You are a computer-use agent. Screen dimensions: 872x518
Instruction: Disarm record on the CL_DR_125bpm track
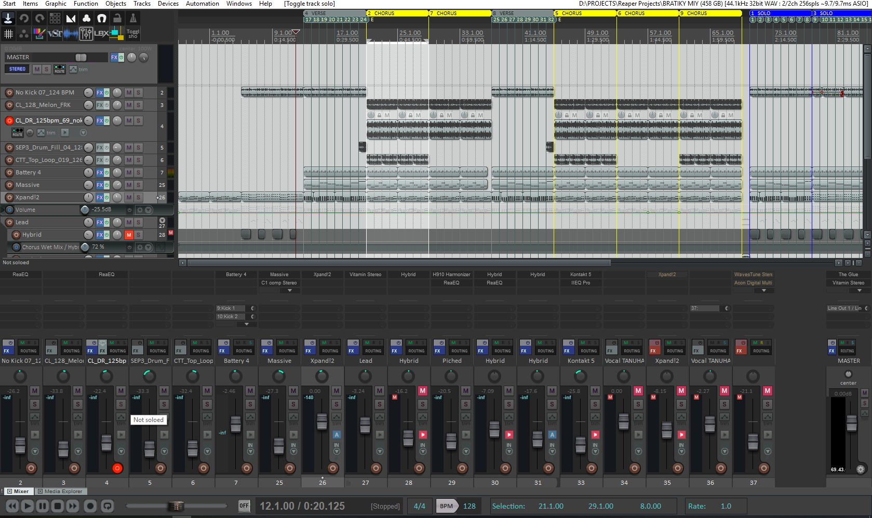coord(9,120)
